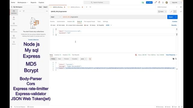Click the filter icon in collections panel
Screen dimensions: 193x108
[24, 11]
